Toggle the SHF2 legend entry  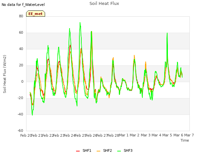(x=104, y=150)
